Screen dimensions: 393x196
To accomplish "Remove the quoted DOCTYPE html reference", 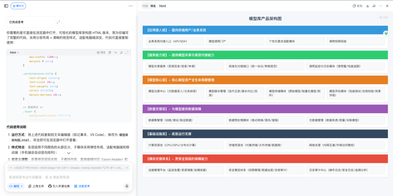I will point(127,168).
